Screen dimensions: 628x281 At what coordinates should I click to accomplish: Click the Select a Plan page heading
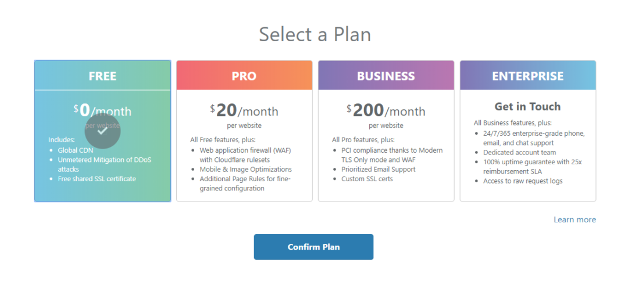coord(315,34)
